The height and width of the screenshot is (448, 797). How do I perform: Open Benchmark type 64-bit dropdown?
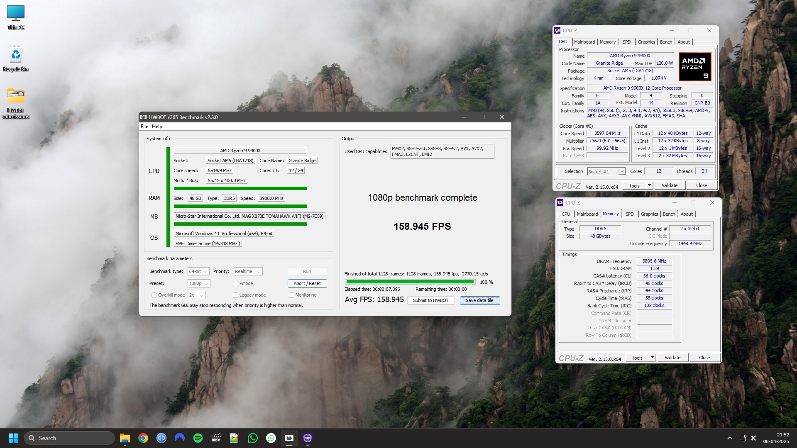point(198,271)
